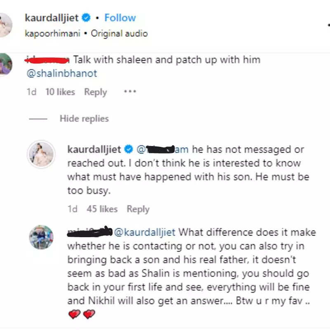This screenshot has height=330, width=330.
Task: Click the 1d timestamp on kaurdalljiet's reply
Action: [x=73, y=209]
